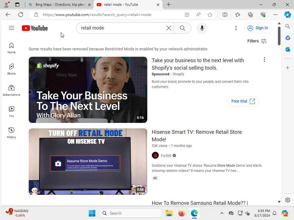This screenshot has height=220, width=294.
Task: Open a new browser tab
Action: point(169,5)
